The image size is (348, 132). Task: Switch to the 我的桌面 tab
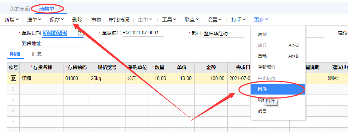(20, 9)
